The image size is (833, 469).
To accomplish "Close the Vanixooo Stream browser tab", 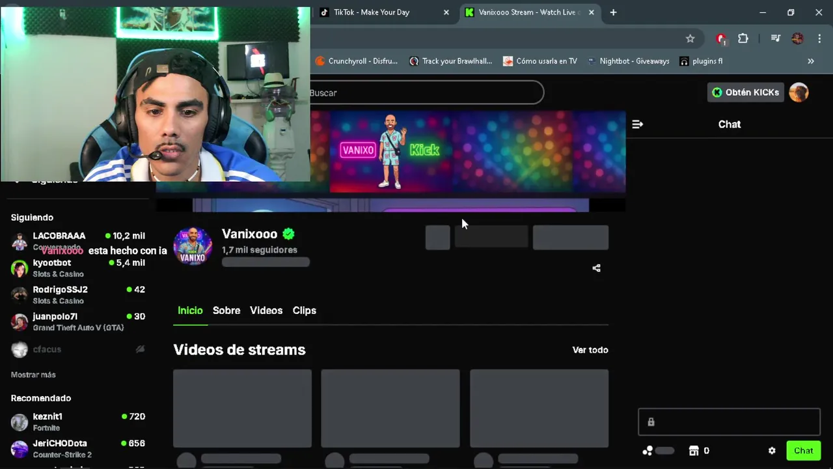I will tap(591, 12).
